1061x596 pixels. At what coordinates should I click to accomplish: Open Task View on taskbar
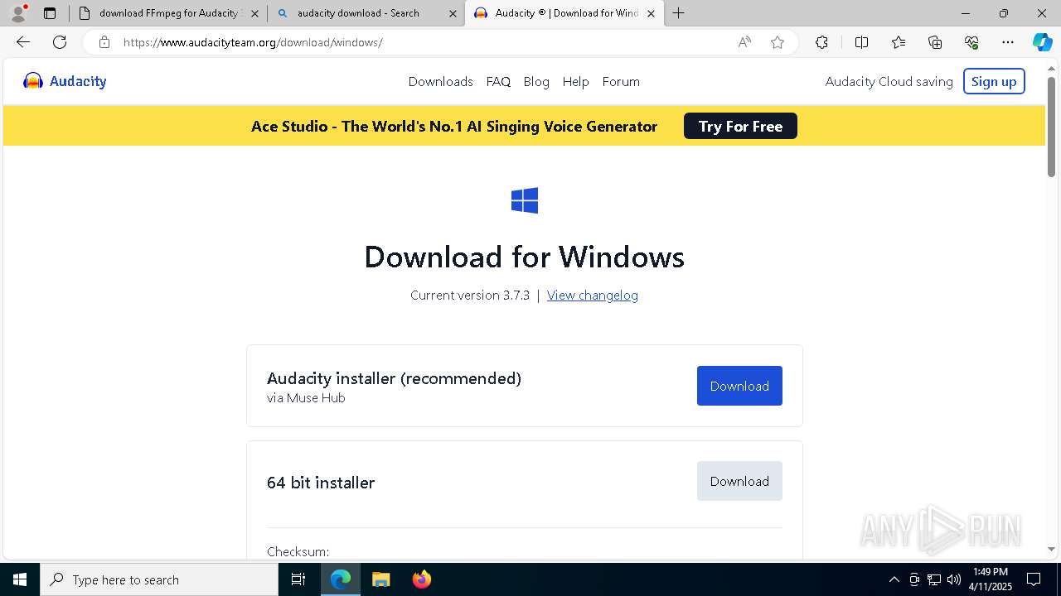tap(298, 579)
